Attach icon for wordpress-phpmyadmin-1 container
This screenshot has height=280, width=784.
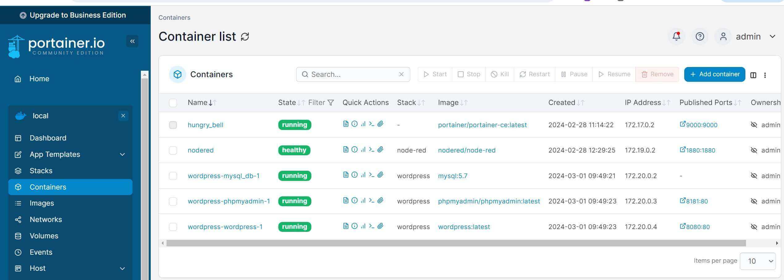pos(380,200)
